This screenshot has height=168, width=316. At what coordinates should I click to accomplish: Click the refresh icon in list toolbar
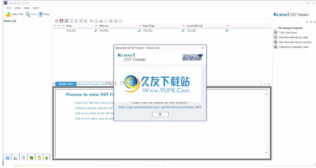pos(56,21)
